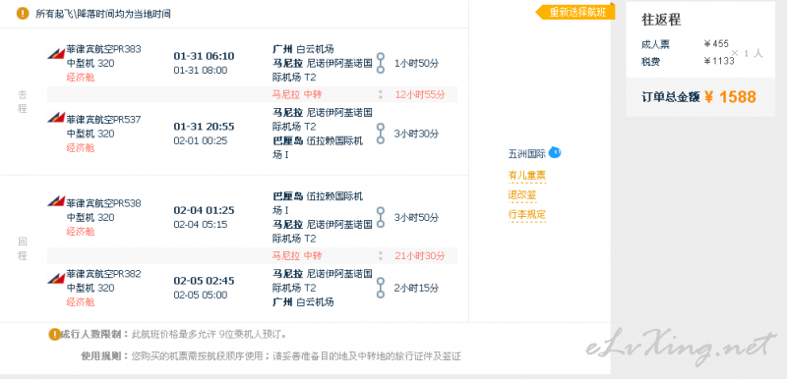Click the departure time 01-31 20:55
This screenshot has width=787, height=379.
tap(204, 127)
